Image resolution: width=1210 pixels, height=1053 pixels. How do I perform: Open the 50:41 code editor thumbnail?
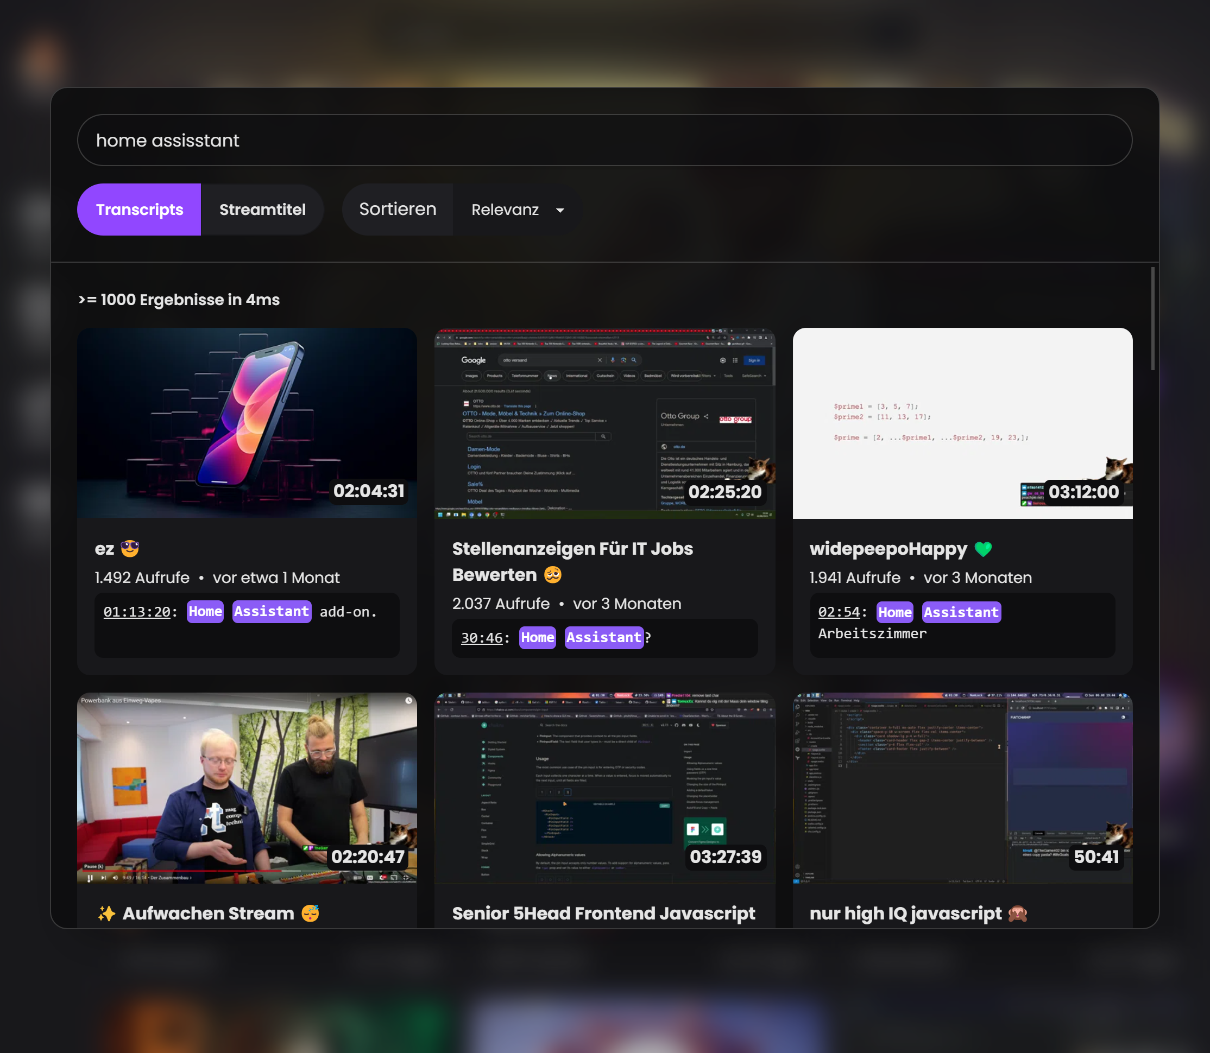[x=962, y=788]
